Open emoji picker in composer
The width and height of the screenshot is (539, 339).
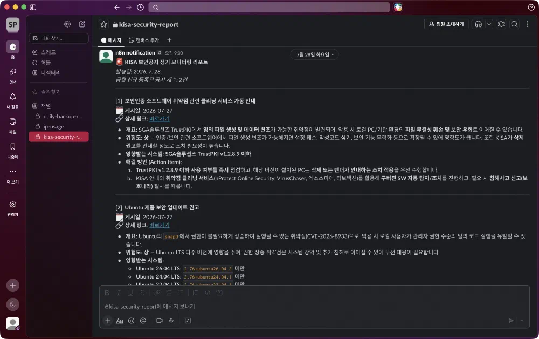(x=131, y=321)
